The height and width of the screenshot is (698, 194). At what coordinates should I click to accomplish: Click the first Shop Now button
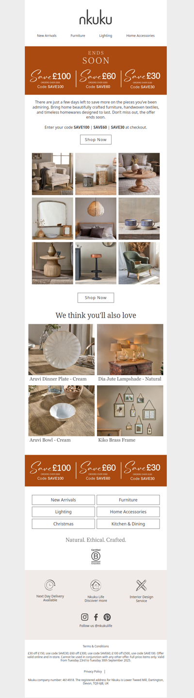click(x=96, y=140)
